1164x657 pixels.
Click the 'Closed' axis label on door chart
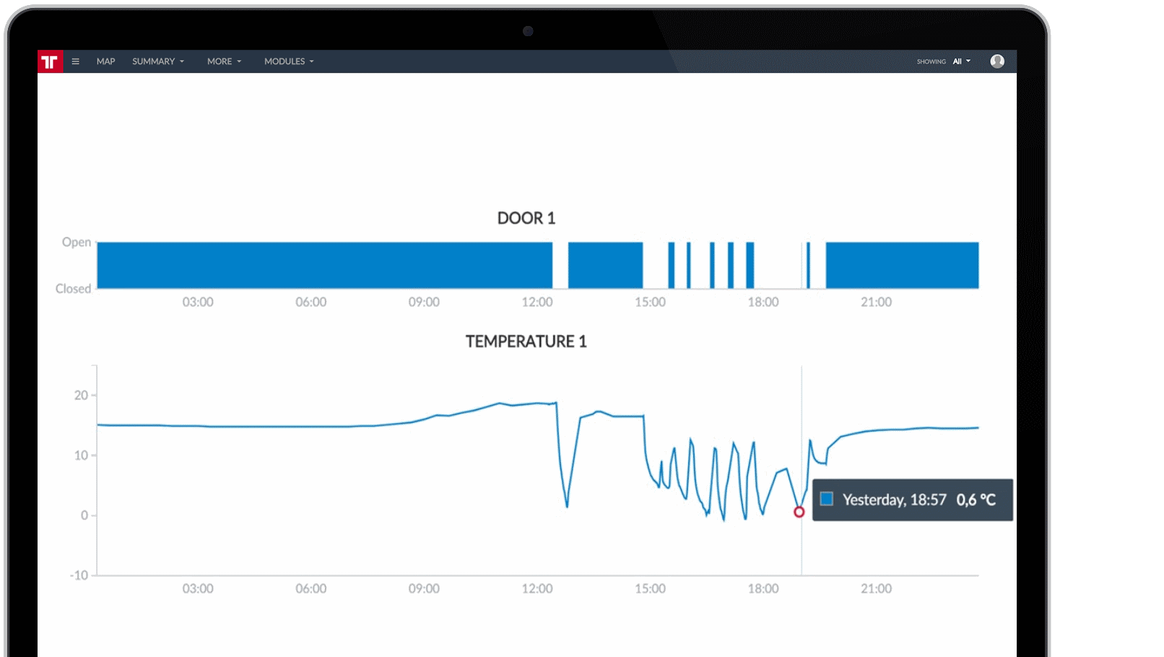pyautogui.click(x=74, y=289)
